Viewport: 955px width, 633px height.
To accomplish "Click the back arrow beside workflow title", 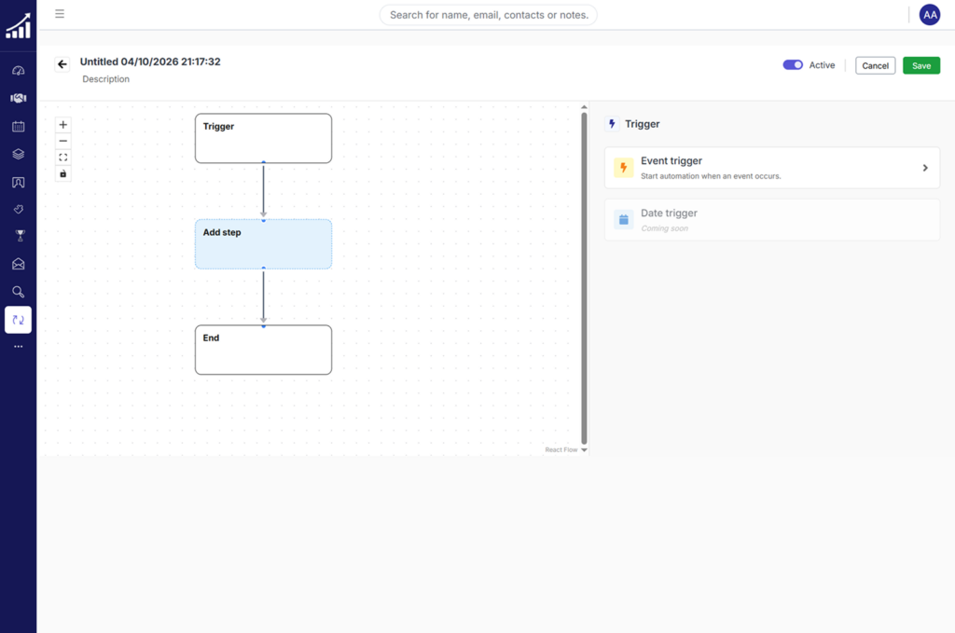I will coord(62,64).
